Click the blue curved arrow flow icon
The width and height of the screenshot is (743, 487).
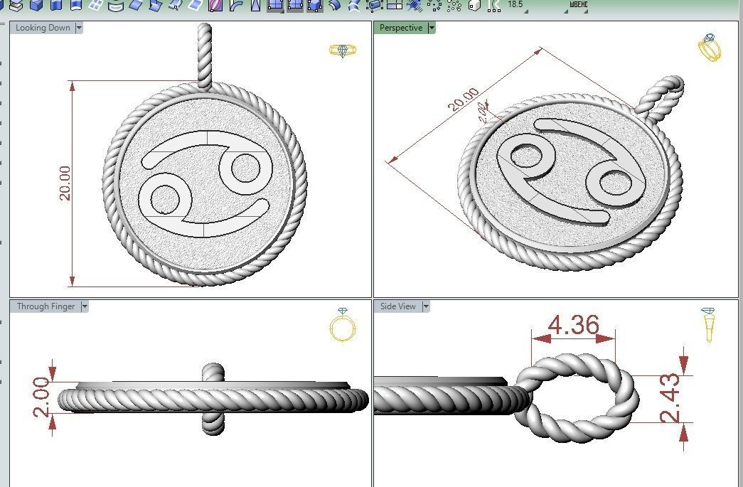[335, 5]
